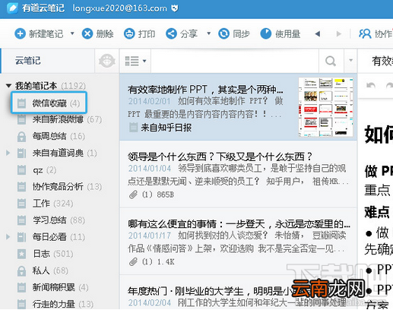
Task: Open the locked 私人 notebook
Action: [43, 270]
